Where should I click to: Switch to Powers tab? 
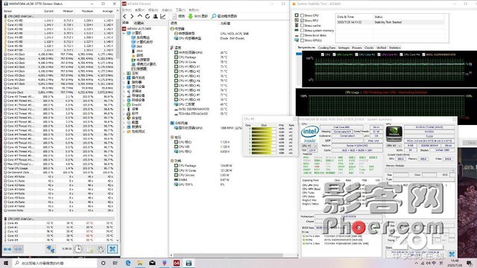point(357,48)
